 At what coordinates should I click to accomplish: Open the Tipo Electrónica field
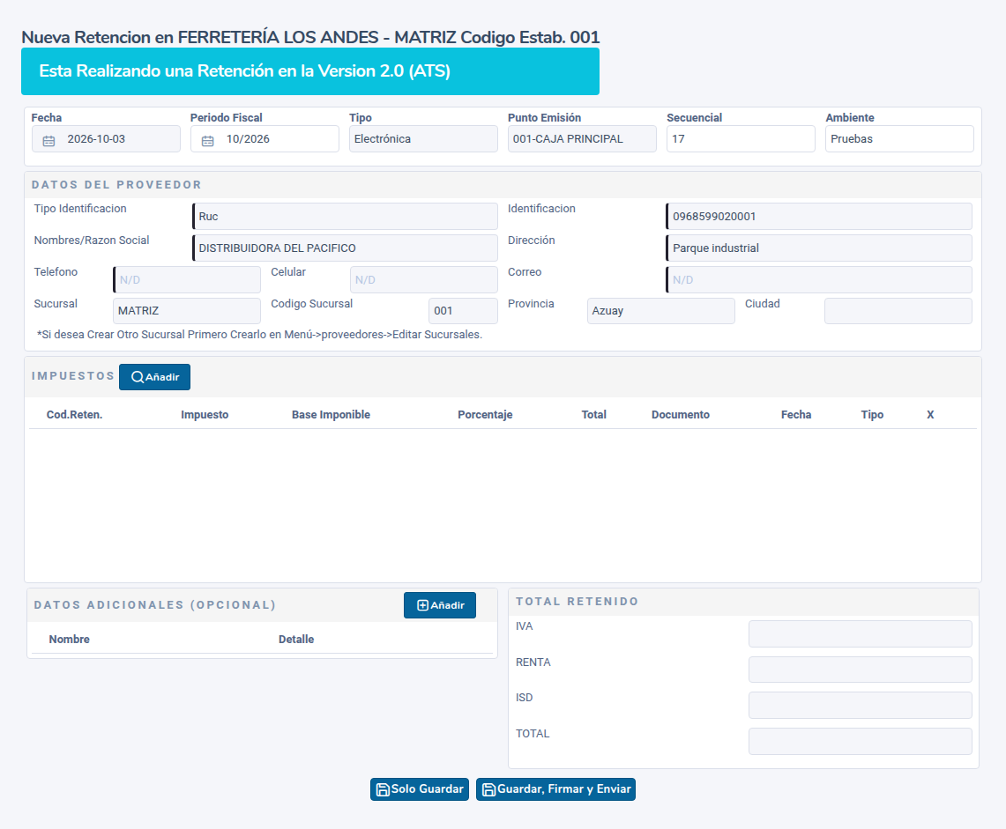(x=423, y=139)
